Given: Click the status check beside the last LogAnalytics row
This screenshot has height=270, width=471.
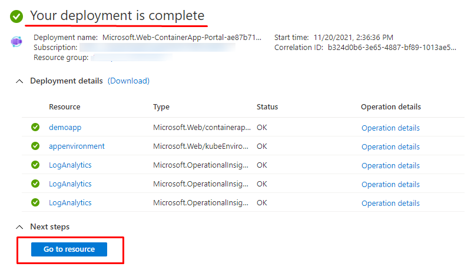Looking at the screenshot, I should [35, 202].
